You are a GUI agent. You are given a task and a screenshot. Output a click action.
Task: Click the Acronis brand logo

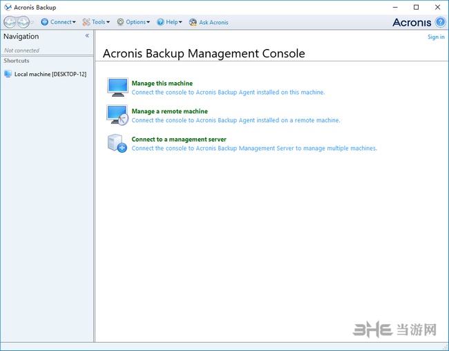[x=412, y=22]
